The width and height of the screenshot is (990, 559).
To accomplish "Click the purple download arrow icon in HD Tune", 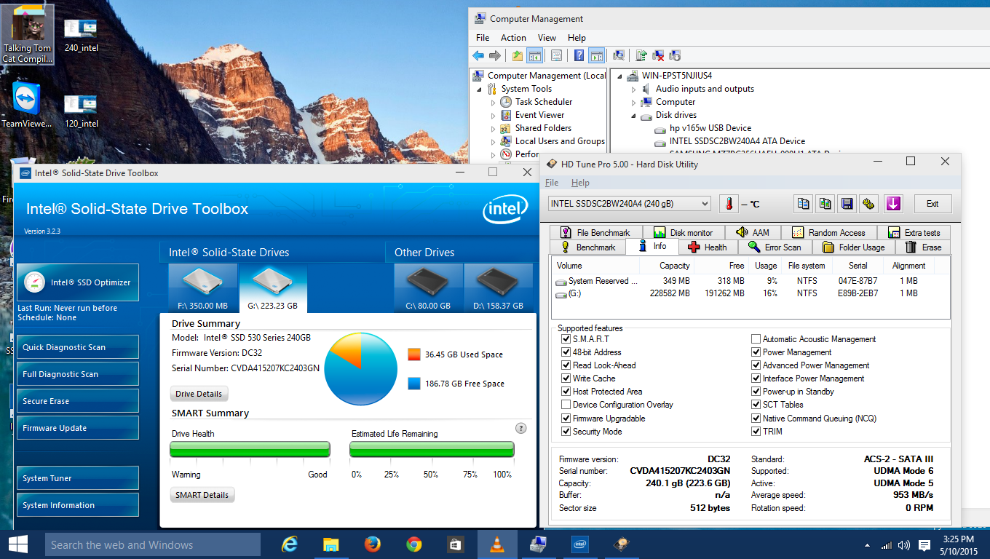I will pyautogui.click(x=893, y=204).
